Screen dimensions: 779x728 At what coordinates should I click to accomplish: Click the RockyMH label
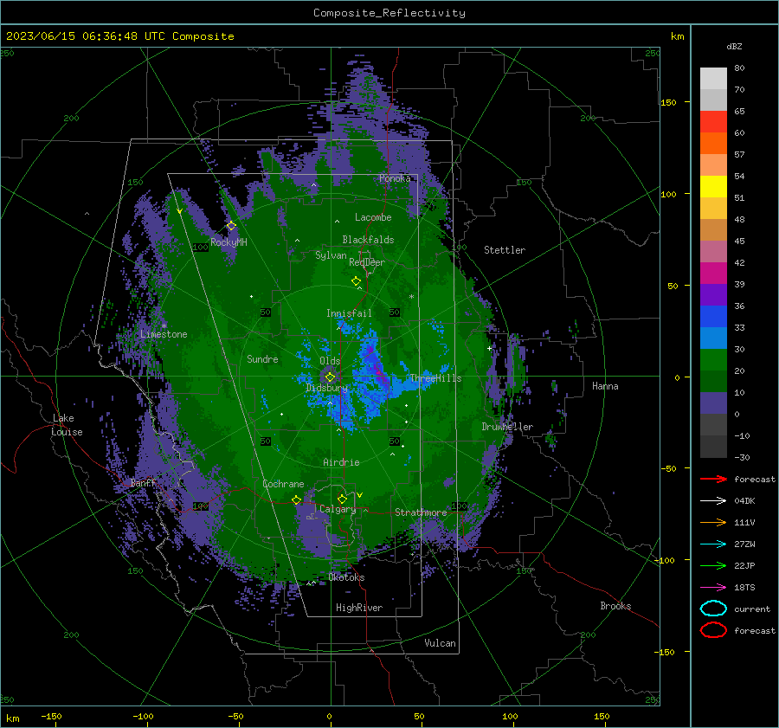(229, 242)
